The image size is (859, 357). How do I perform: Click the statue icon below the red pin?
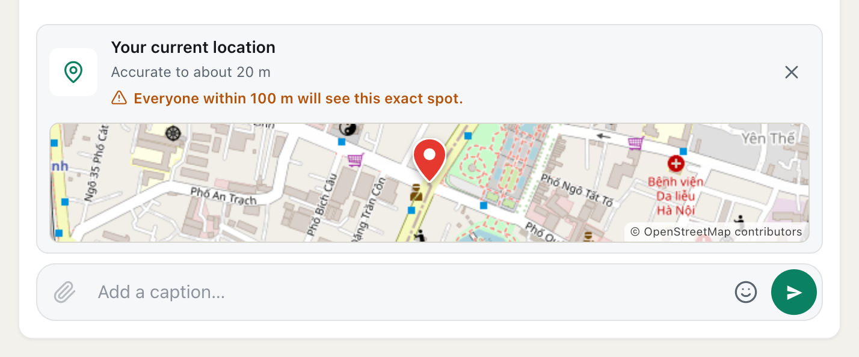(x=416, y=192)
